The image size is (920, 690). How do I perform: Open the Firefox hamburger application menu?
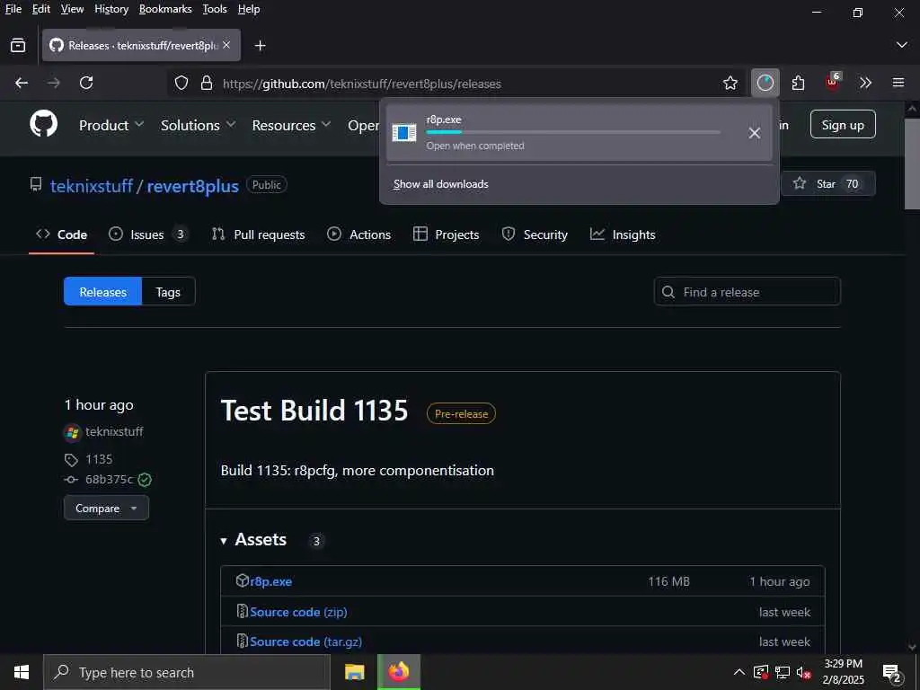898,83
